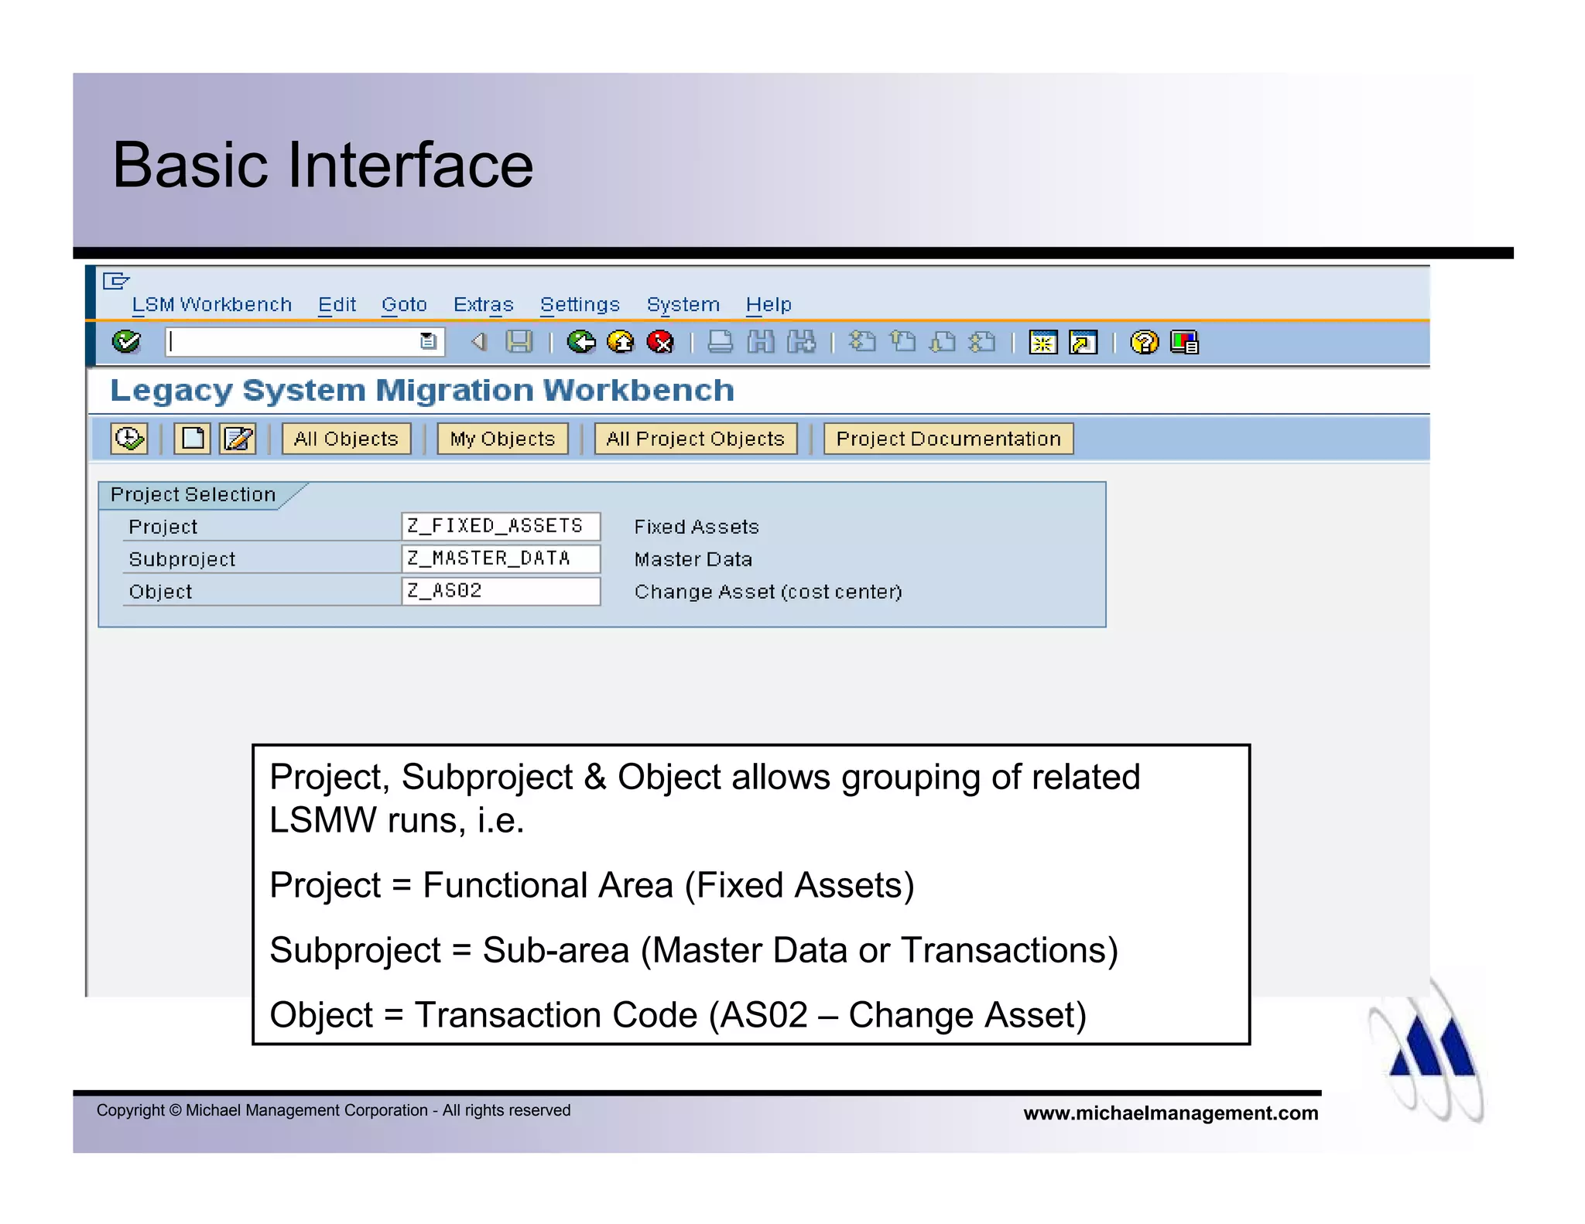Image resolution: width=1585 pixels, height=1224 pixels.
Task: Click the yellow Help question mark icon
Action: point(1144,341)
